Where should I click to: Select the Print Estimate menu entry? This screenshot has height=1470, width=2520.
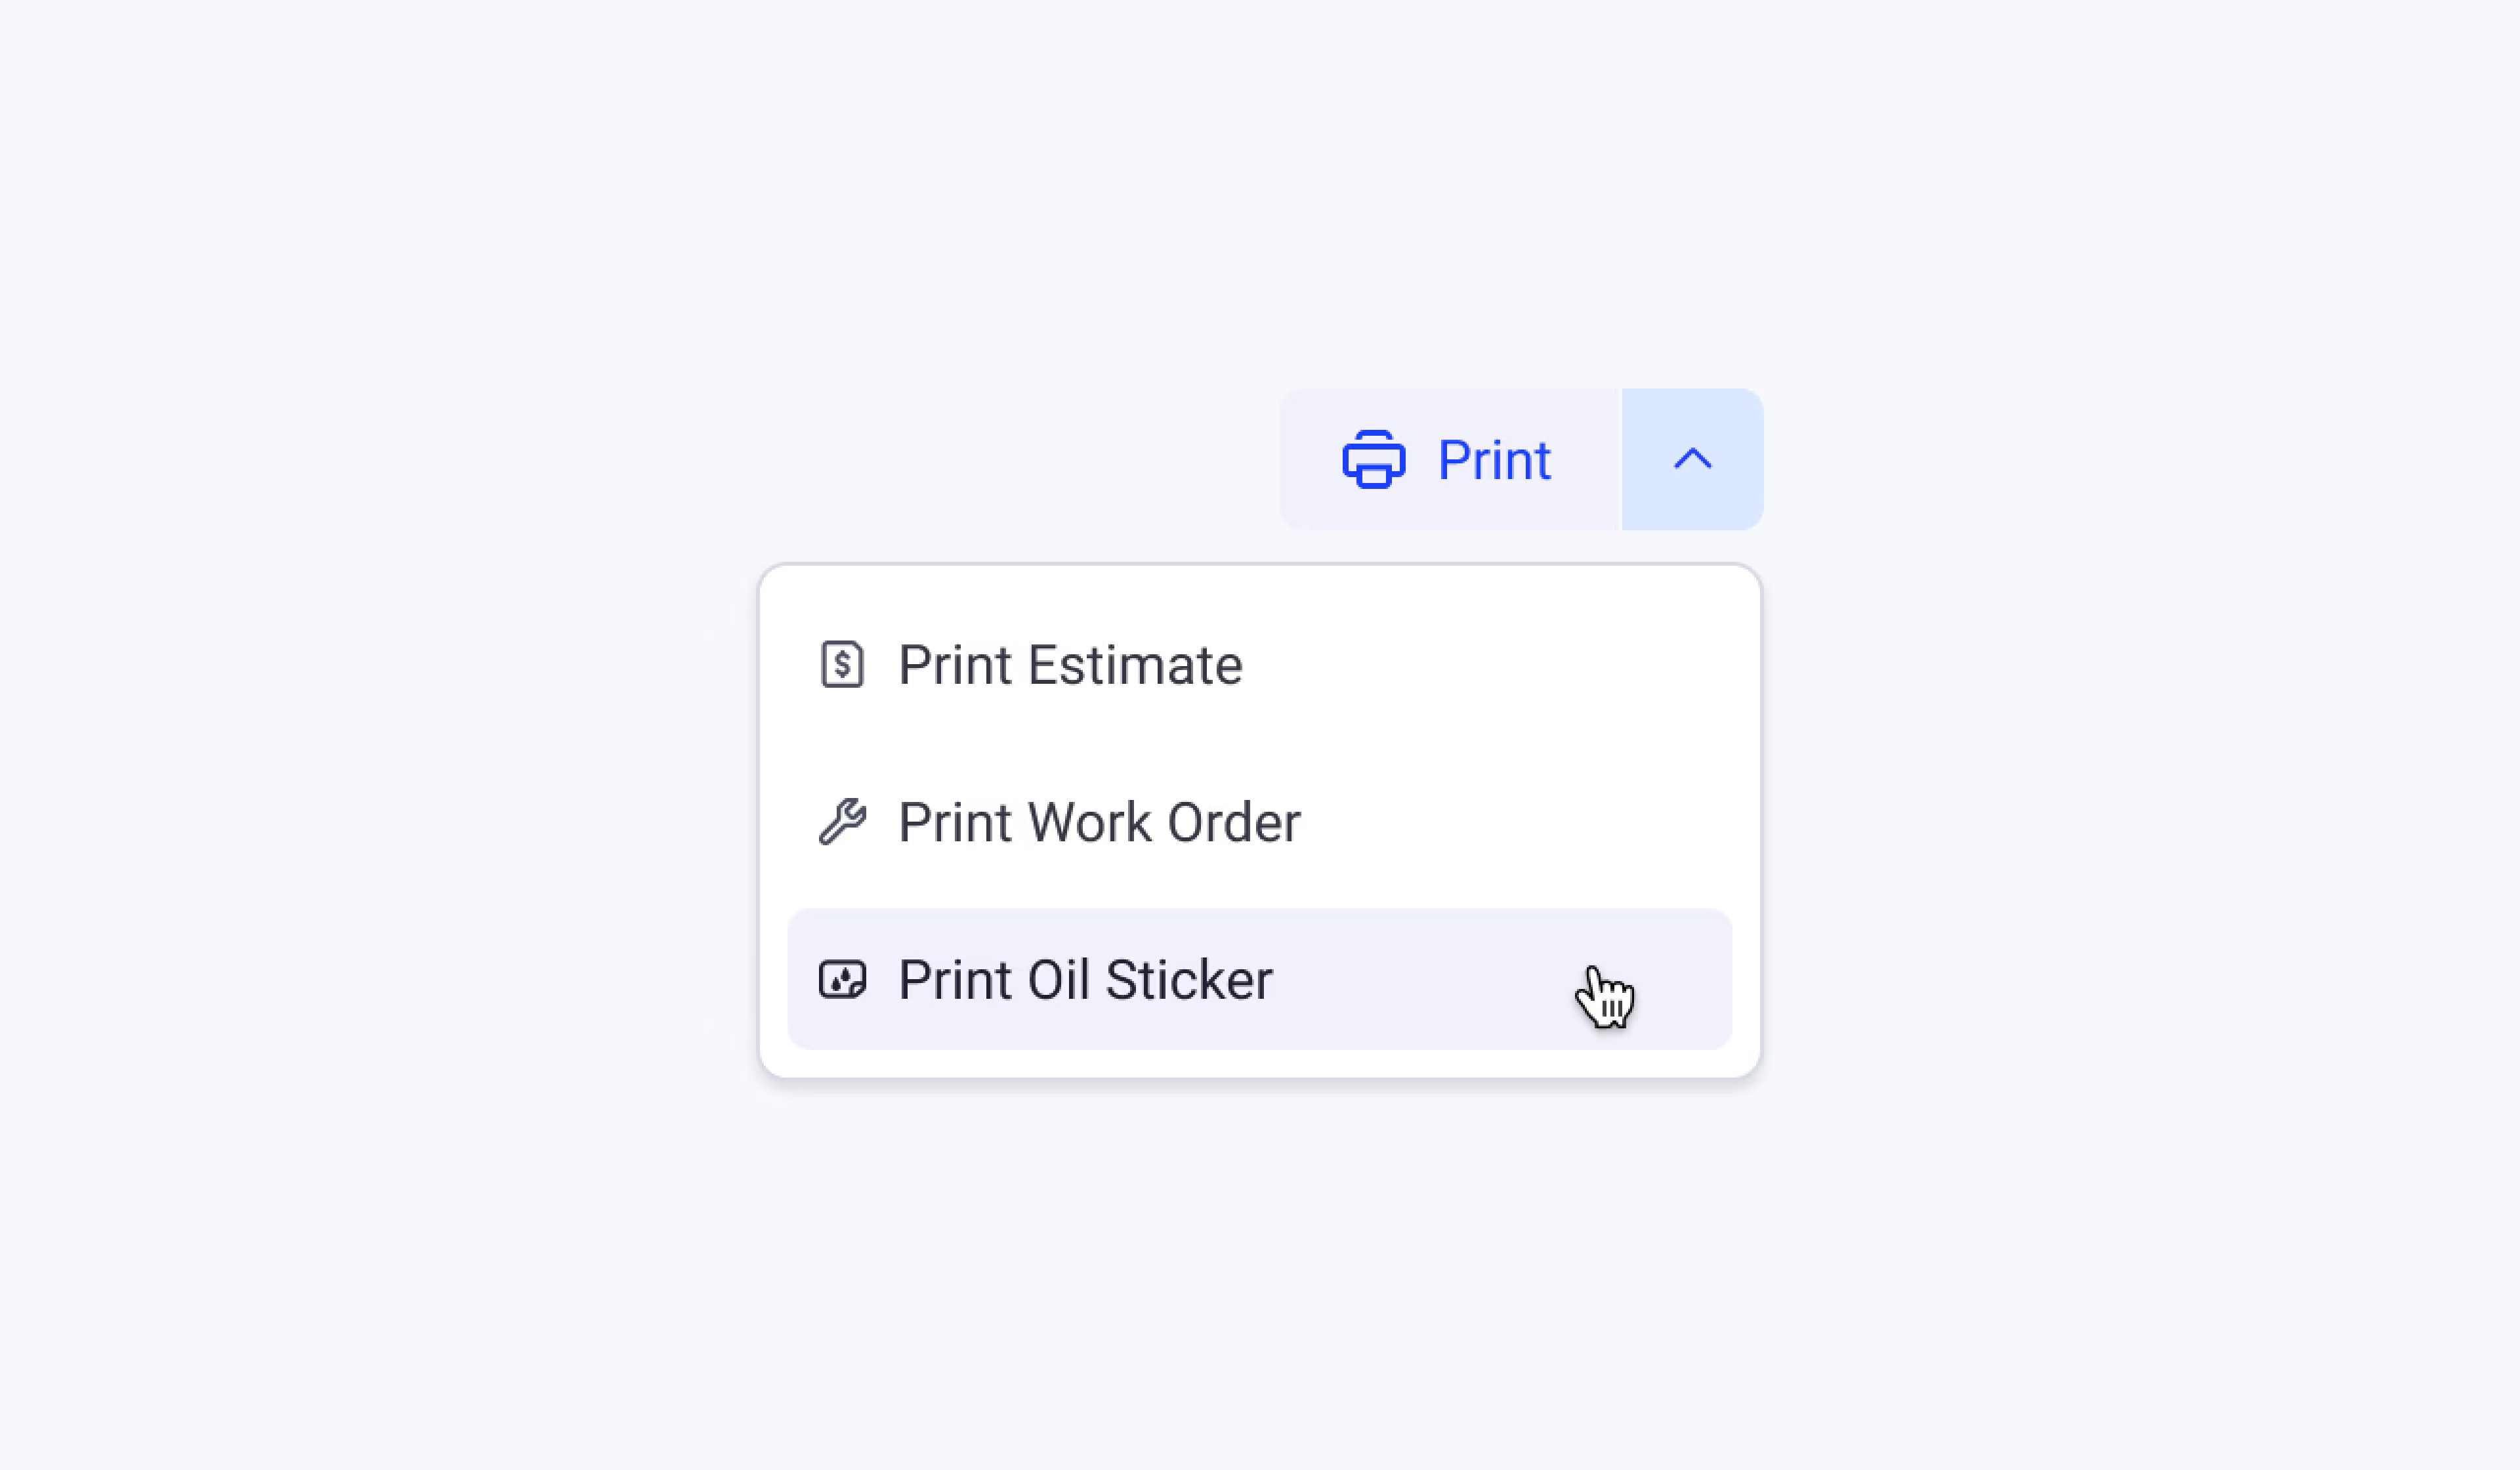tap(1070, 666)
